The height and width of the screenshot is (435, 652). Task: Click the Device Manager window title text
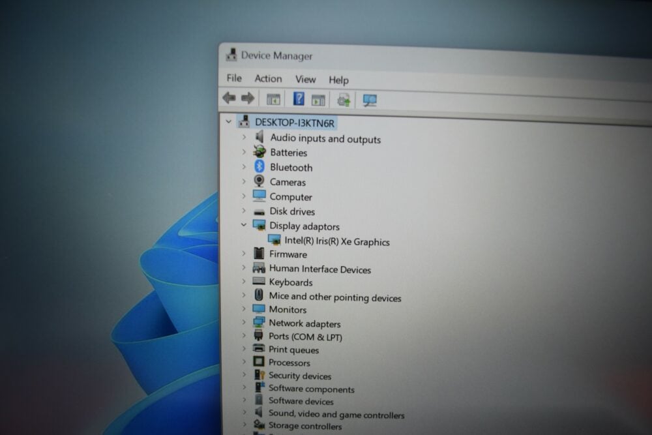[277, 55]
